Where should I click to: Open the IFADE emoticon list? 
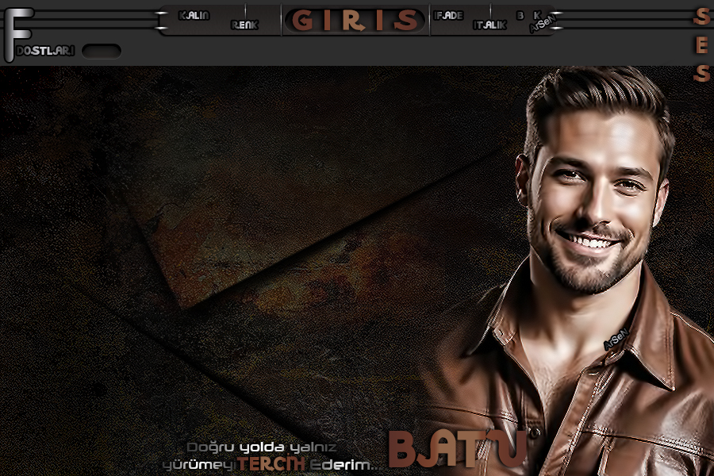448,15
